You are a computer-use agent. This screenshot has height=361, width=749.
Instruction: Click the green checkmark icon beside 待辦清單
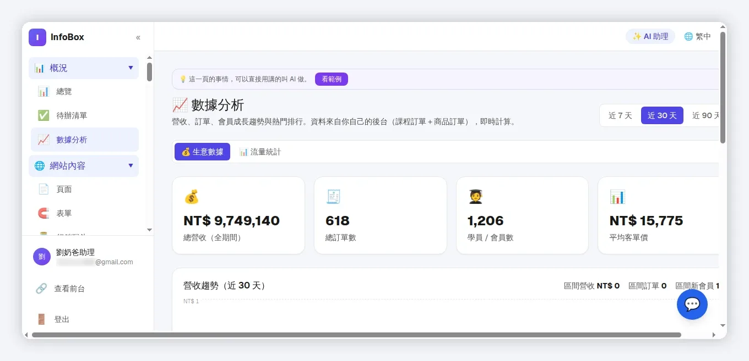(x=44, y=115)
